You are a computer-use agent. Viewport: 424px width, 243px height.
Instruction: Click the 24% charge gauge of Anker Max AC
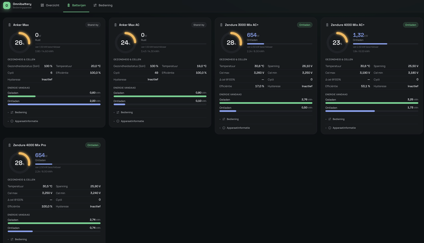pos(126,43)
